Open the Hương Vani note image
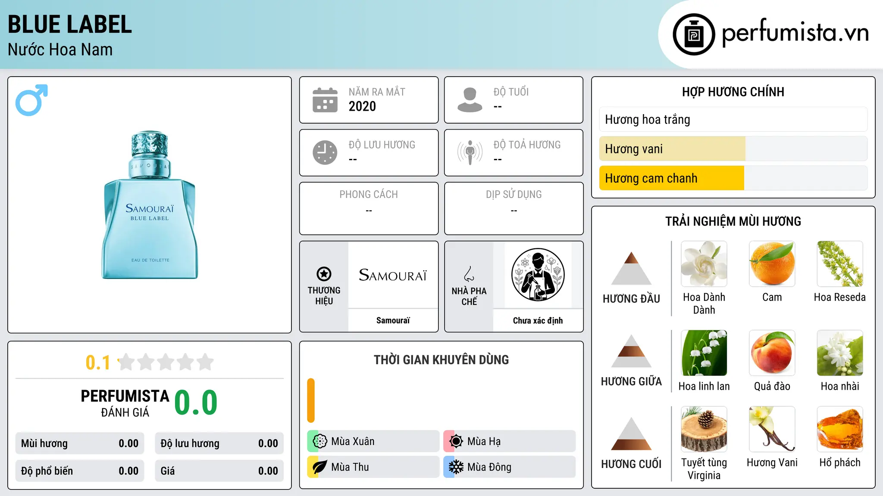 772,429
